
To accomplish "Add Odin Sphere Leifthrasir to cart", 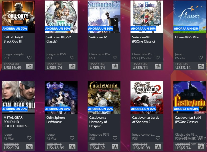I will 72,147.
